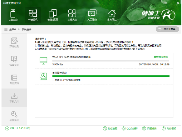Viewport: 182px width, 137px height.
Task: Select the 安装系统 step in the sidebar
Action: [14, 116]
